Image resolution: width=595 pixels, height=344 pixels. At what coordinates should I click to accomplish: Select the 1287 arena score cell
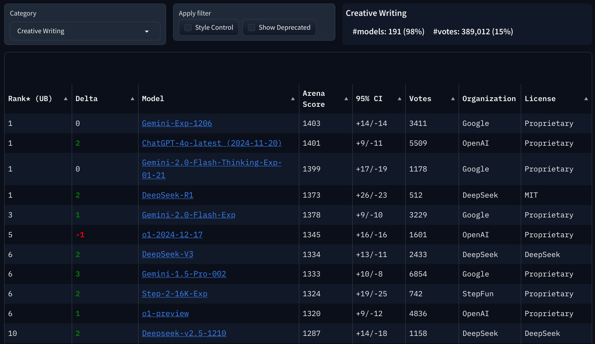[326, 333]
